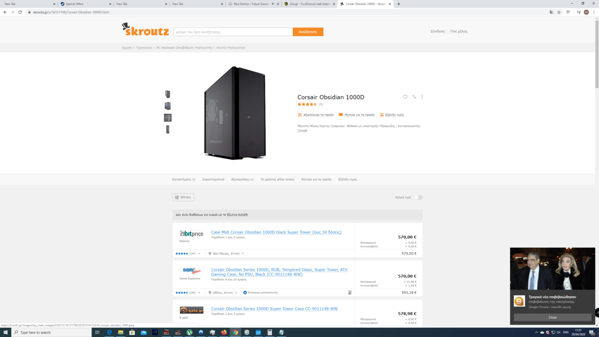The width and height of the screenshot is (599, 337).
Task: Open Task View on the taskbar
Action: [x=97, y=332]
